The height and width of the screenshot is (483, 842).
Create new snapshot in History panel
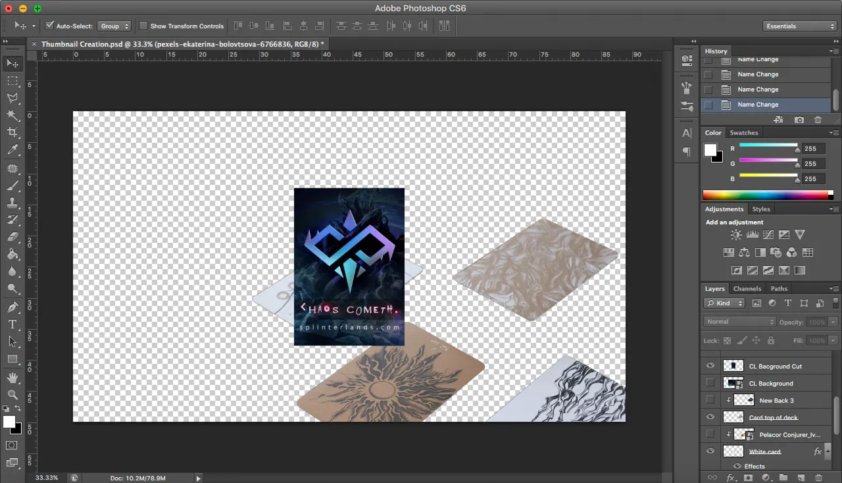click(799, 120)
